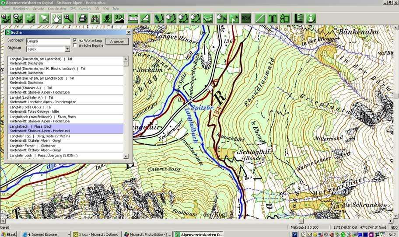Select the text T annotation tool
This screenshot has width=399, height=237.
tap(272, 18)
